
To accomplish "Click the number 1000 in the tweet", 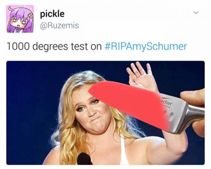I will (x=18, y=46).
